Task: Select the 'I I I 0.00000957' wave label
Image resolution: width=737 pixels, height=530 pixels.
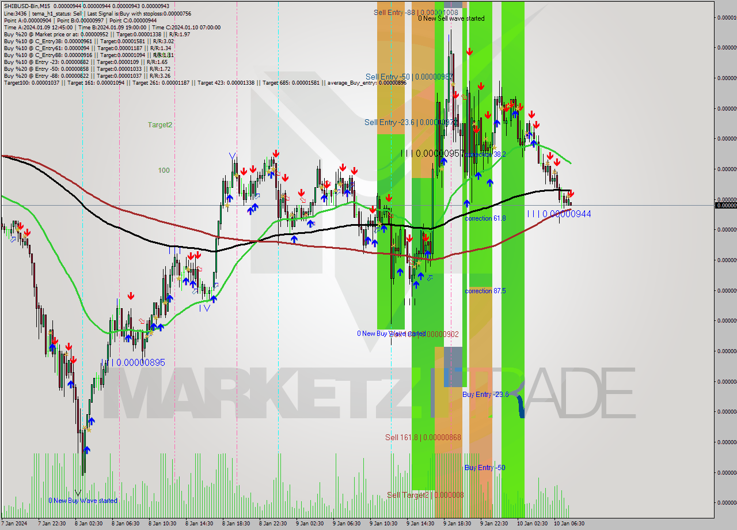Action: pos(432,153)
